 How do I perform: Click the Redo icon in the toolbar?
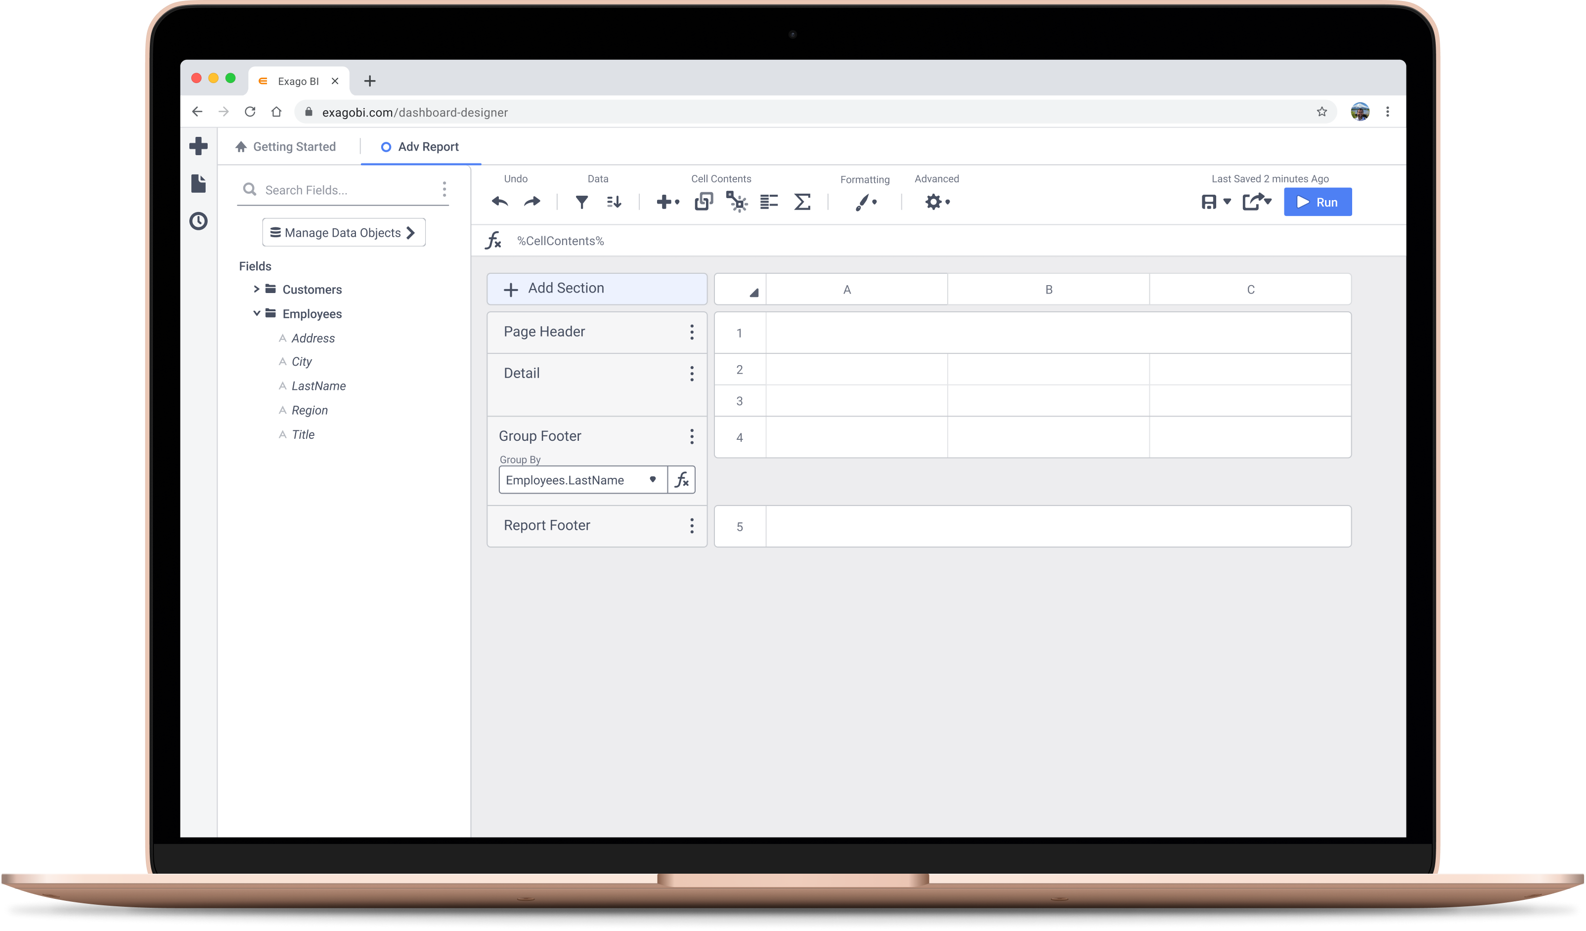tap(532, 201)
